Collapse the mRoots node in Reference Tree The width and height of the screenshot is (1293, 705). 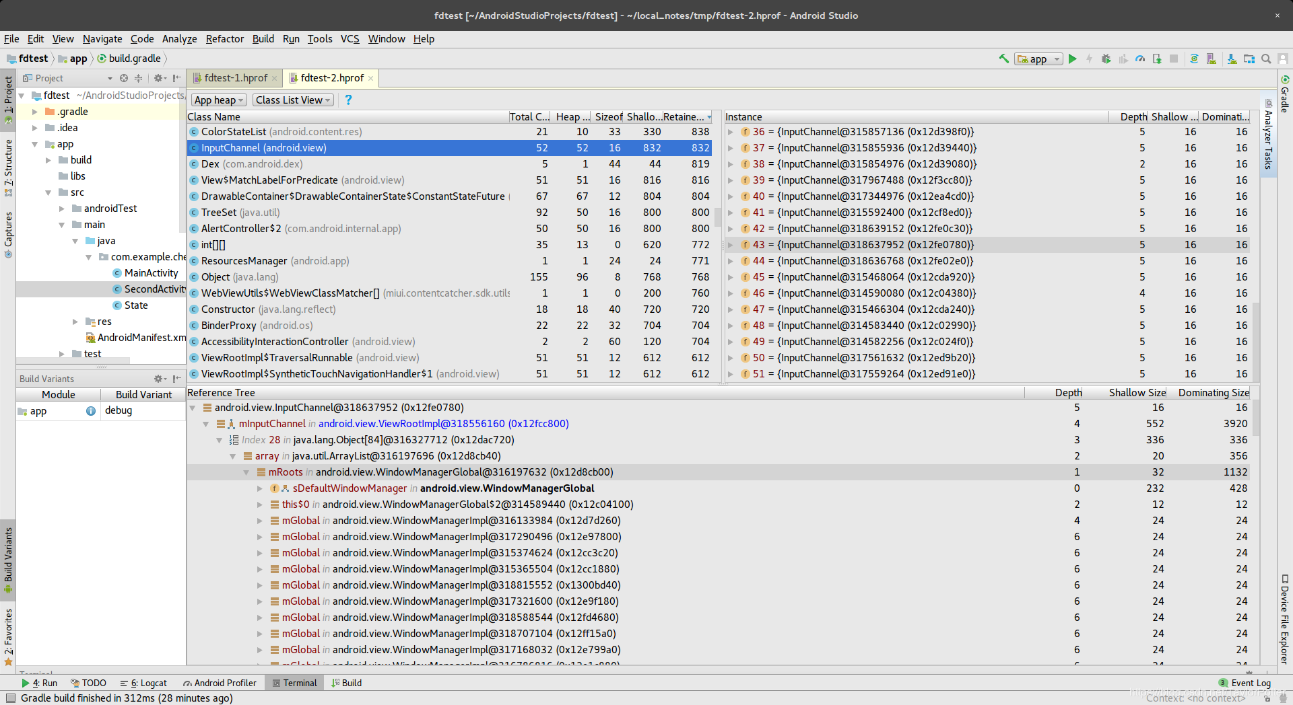[246, 472]
